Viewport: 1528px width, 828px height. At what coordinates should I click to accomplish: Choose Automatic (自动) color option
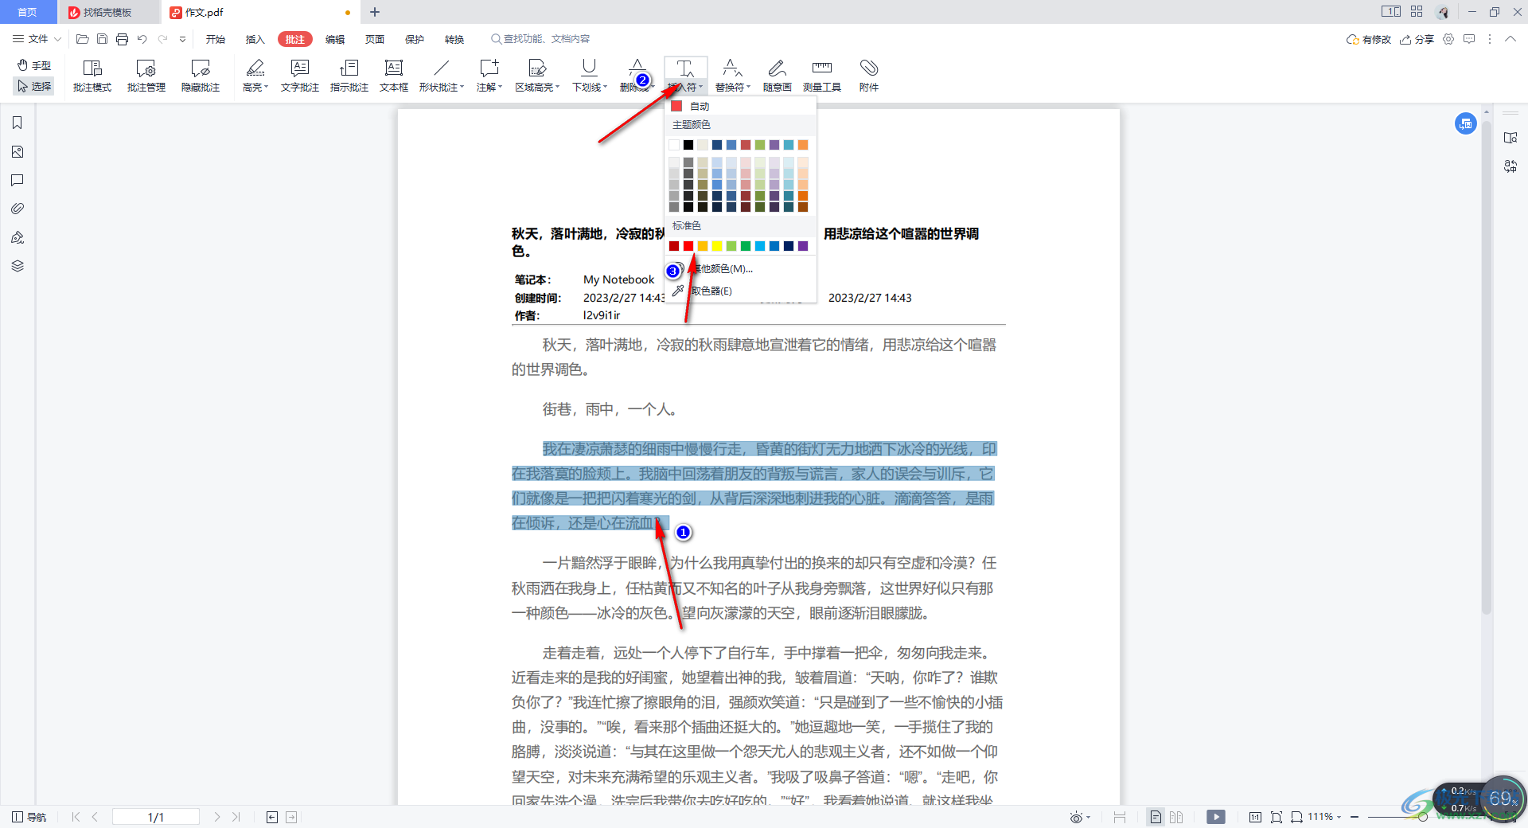click(x=740, y=106)
